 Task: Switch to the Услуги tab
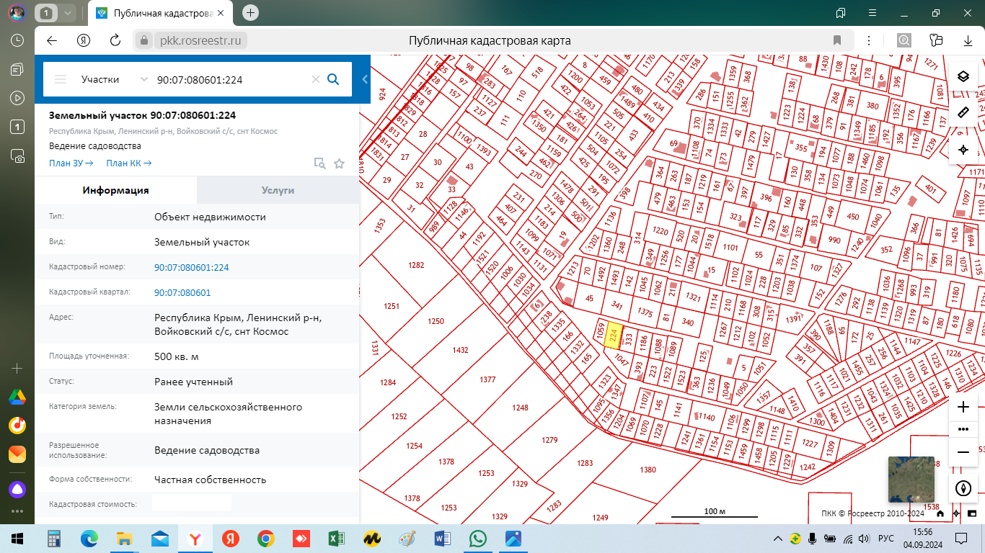[x=278, y=190]
